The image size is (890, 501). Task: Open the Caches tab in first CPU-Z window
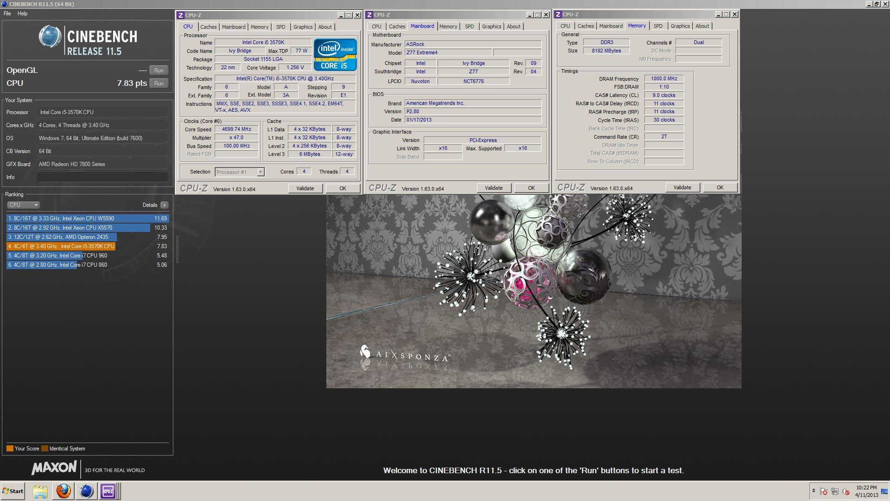(208, 27)
